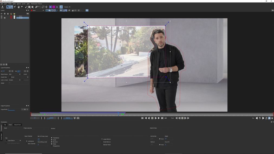Image resolution: width=274 pixels, height=154 pixels.
Task: Toggle the Show Layer Mattes icon
Action: (x=52, y=10)
